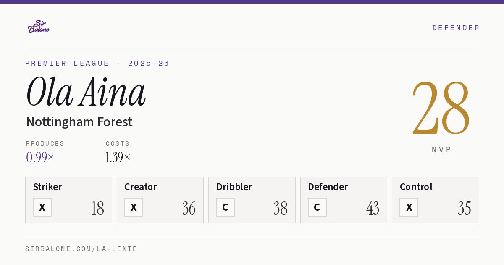Image resolution: width=504 pixels, height=265 pixels.
Task: Click the Sir Balone logo
Action: tap(39, 26)
